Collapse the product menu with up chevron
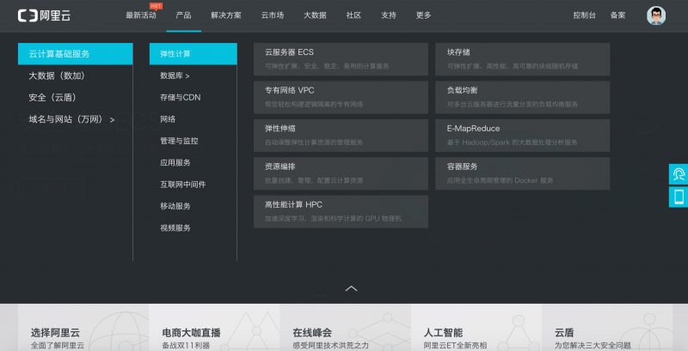 pos(351,288)
